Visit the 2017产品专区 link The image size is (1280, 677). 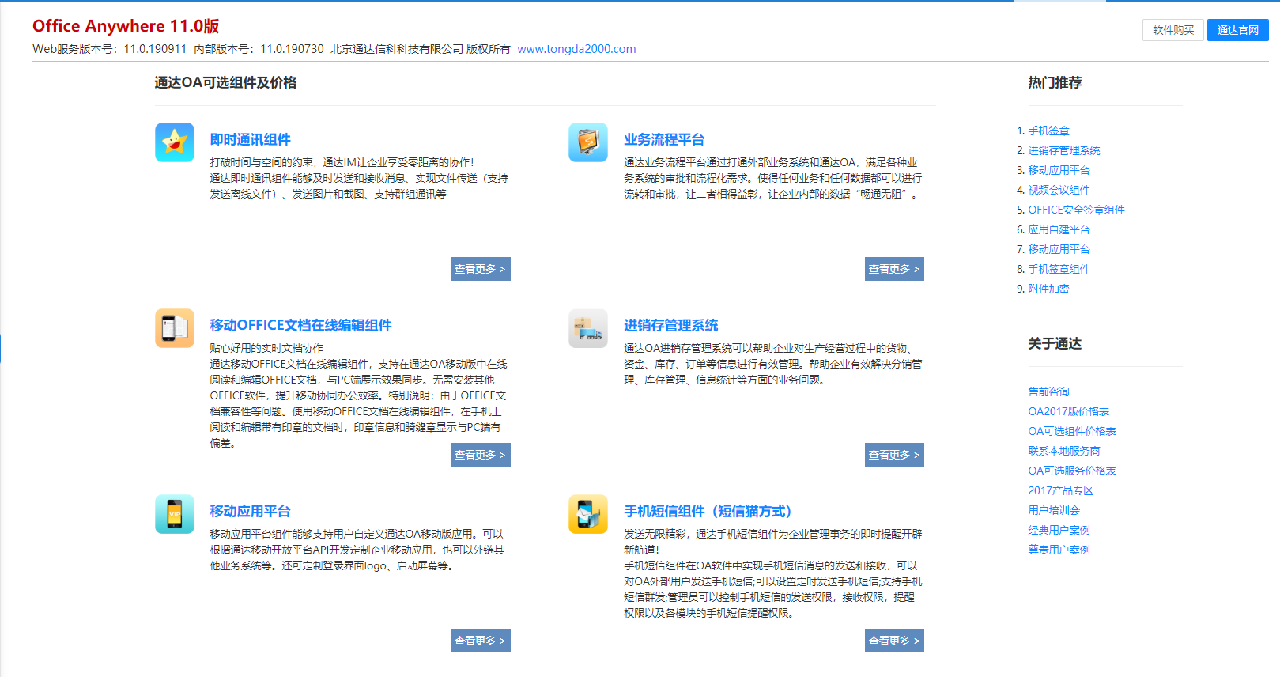pos(1060,490)
